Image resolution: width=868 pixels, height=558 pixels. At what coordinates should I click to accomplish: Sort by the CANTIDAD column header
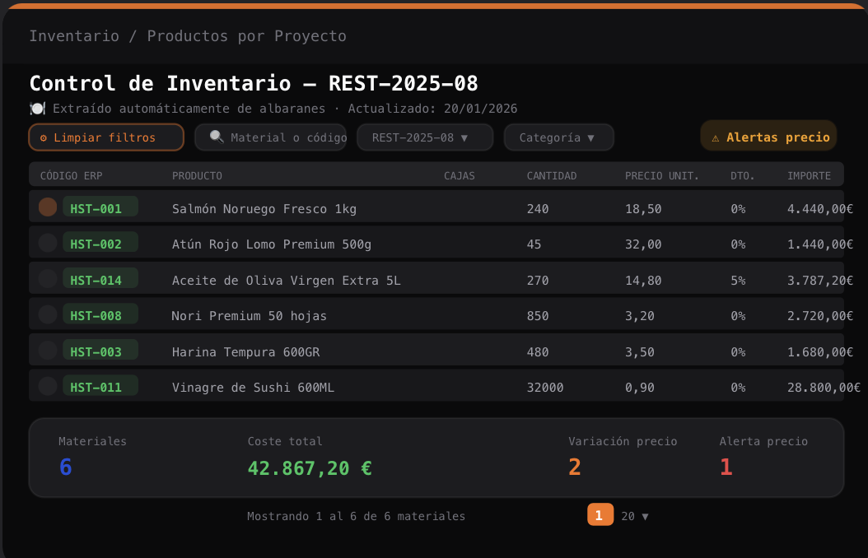click(x=552, y=176)
